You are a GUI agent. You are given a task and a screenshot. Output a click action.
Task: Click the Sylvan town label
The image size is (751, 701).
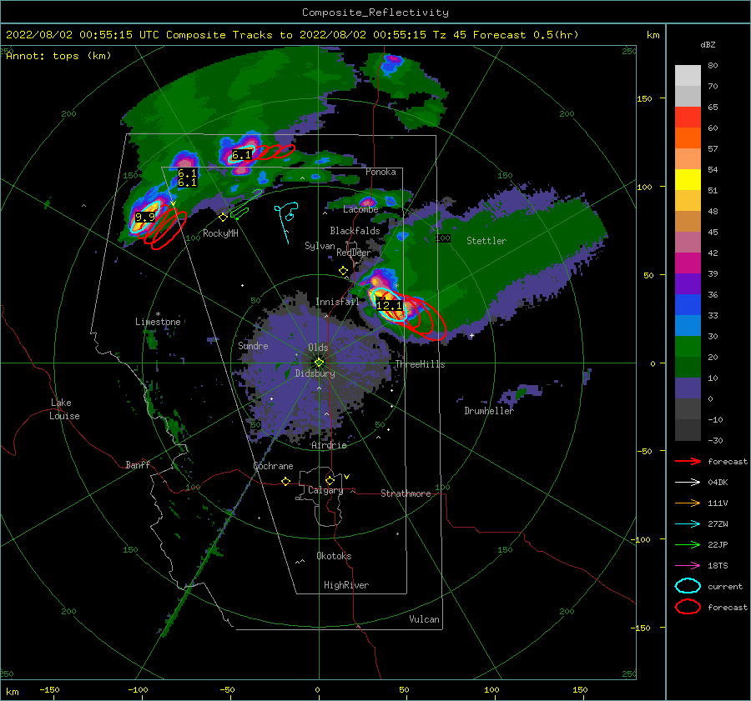(x=320, y=246)
